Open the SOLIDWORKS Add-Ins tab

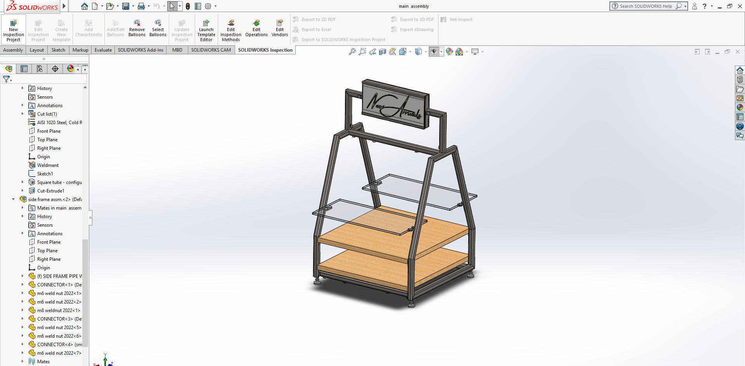tap(140, 50)
